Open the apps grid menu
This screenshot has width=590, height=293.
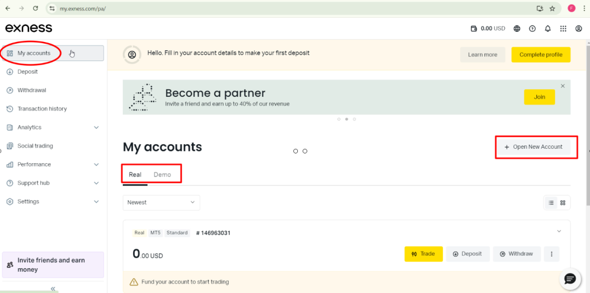pos(563,28)
